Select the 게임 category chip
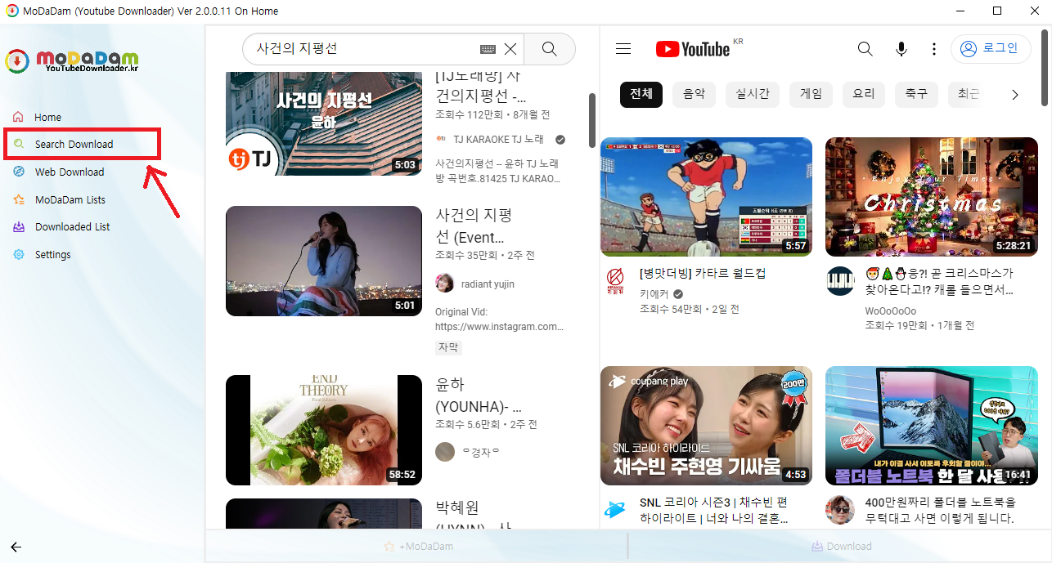 [811, 94]
